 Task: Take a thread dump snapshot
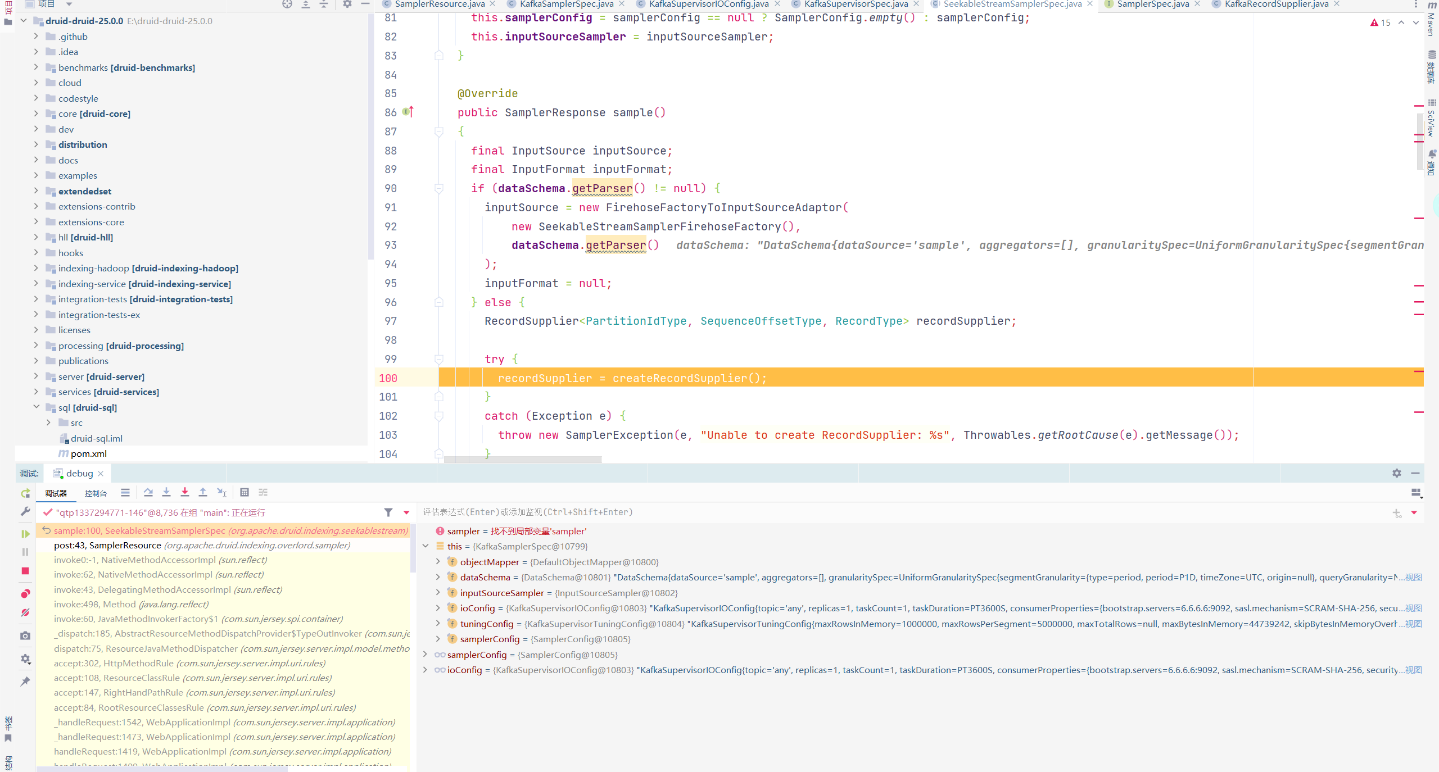[x=25, y=635]
